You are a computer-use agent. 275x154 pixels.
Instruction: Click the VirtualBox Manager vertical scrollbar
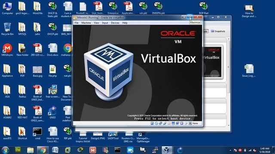click(x=228, y=82)
